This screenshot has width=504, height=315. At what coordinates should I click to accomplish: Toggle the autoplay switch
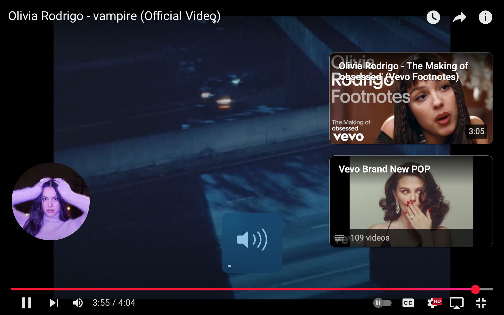pos(382,303)
